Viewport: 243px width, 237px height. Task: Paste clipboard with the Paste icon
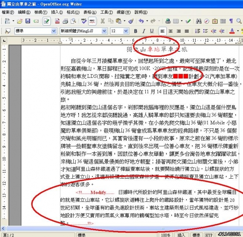click(118, 21)
